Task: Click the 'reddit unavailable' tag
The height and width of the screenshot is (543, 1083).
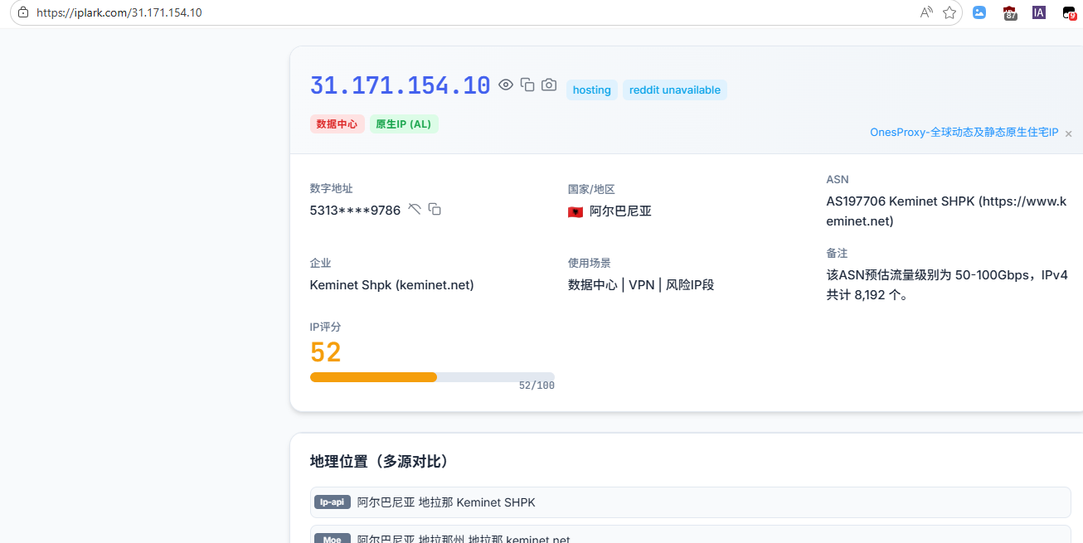Action: 674,90
